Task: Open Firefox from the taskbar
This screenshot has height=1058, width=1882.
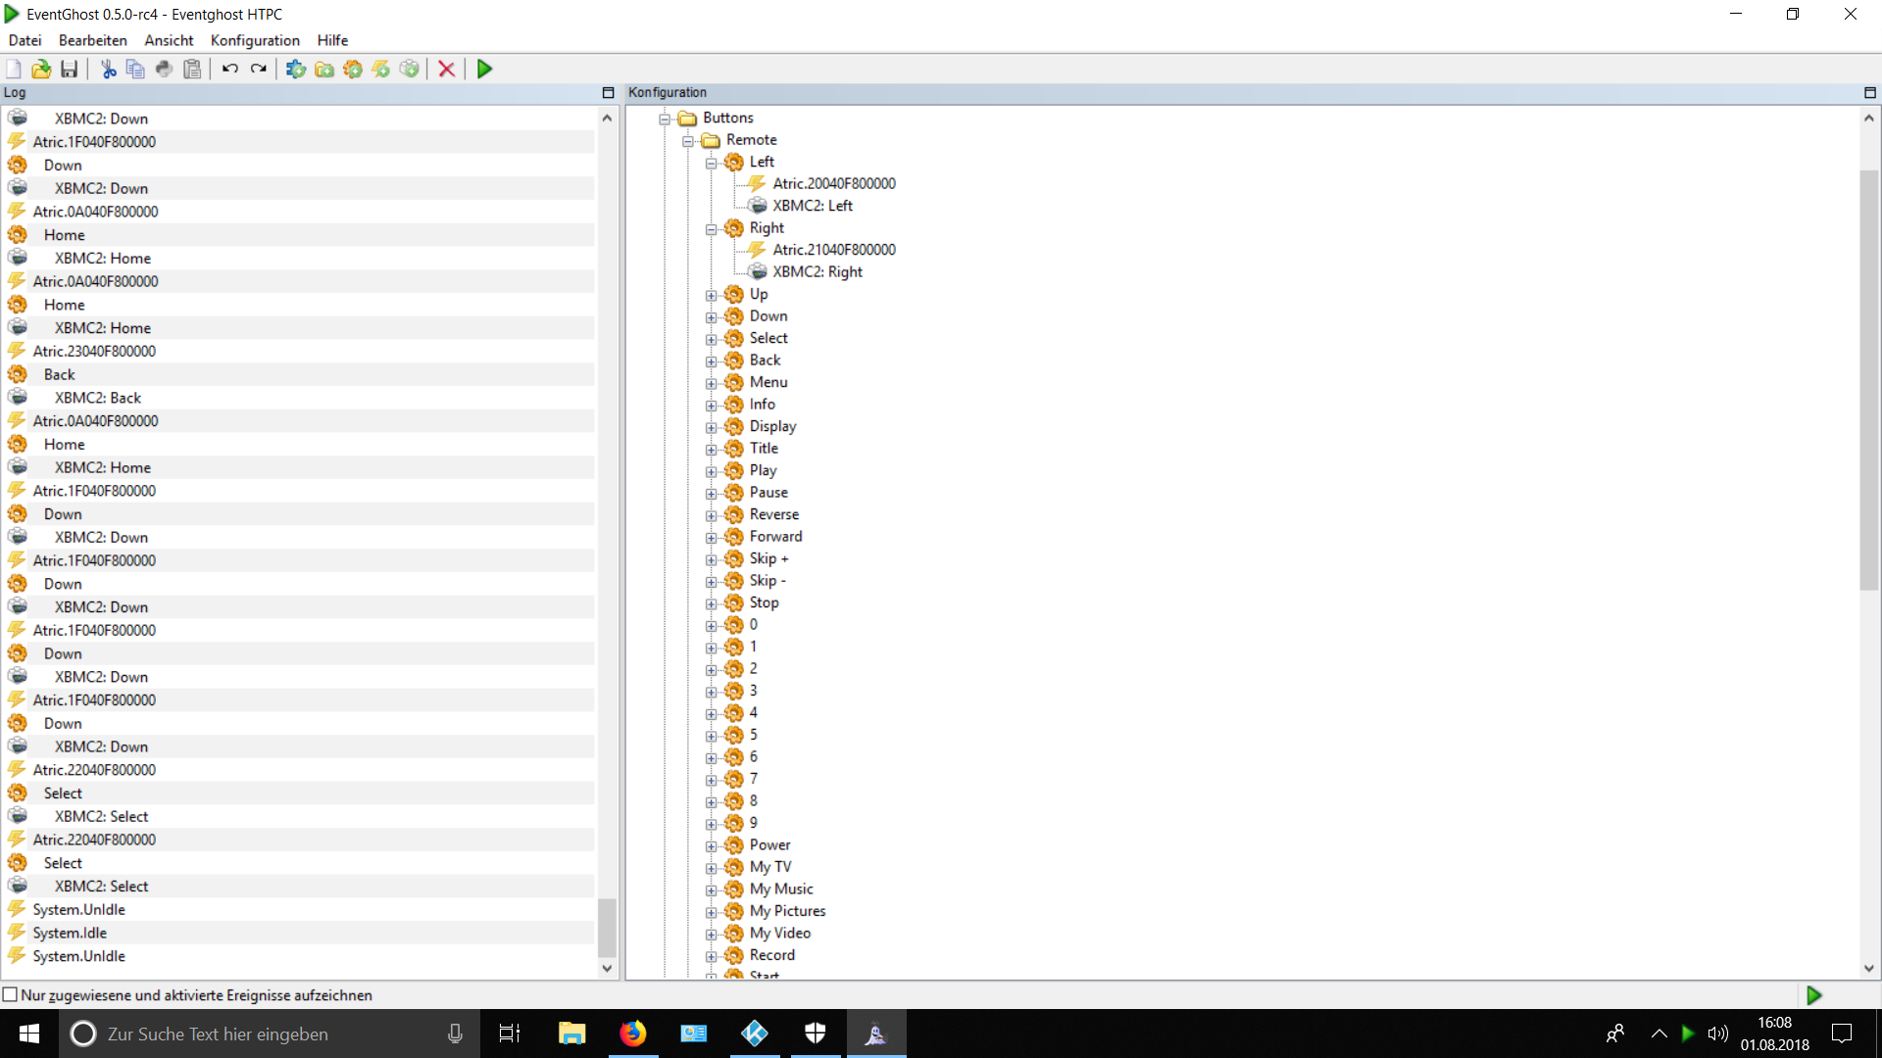Action: 633,1034
